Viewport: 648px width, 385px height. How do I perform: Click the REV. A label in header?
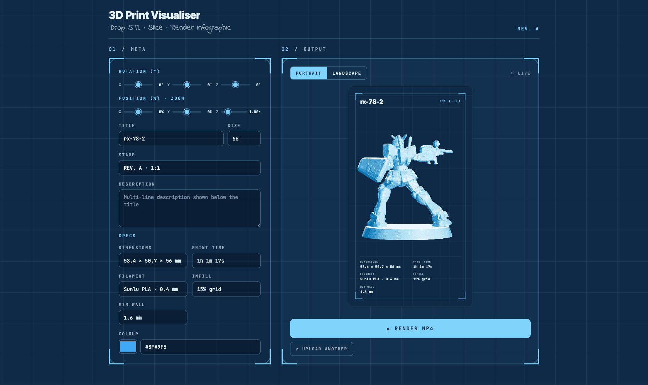coord(528,29)
